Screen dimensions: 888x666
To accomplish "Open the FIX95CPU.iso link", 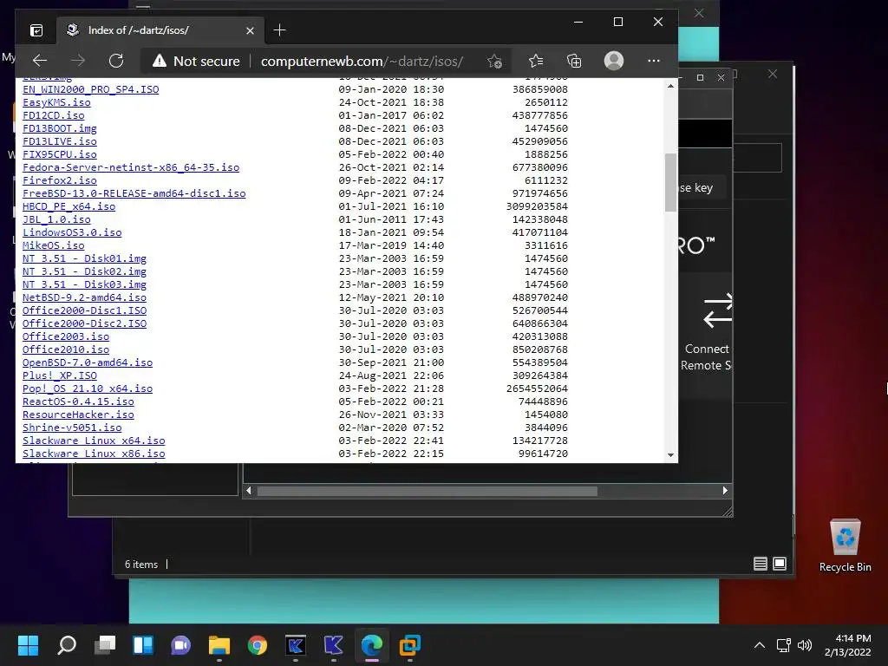I will point(60,154).
